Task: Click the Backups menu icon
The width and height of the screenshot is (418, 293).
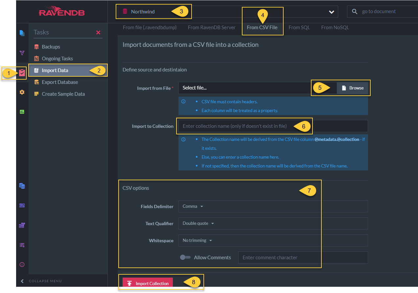Action: coord(36,47)
